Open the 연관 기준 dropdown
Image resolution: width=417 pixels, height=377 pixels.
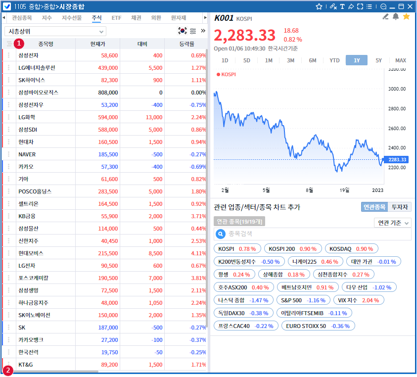(392, 223)
